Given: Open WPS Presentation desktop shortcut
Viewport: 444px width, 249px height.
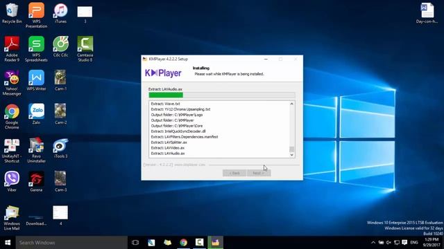Looking at the screenshot, I should [36, 15].
